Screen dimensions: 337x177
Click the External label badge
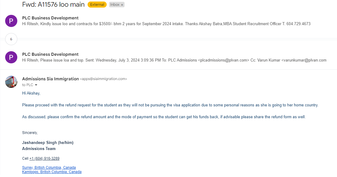[97, 5]
